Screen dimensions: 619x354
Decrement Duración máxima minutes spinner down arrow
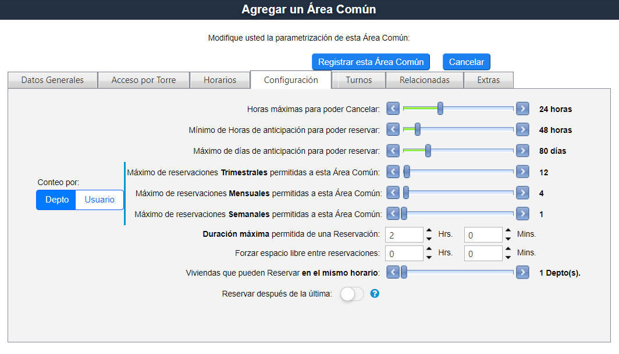[508, 239]
